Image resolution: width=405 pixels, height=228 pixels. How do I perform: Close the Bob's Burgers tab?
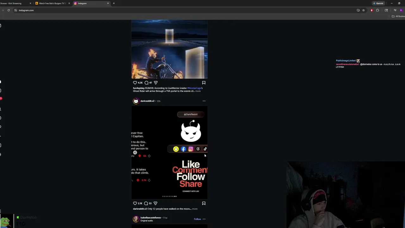pyautogui.click(x=69, y=3)
